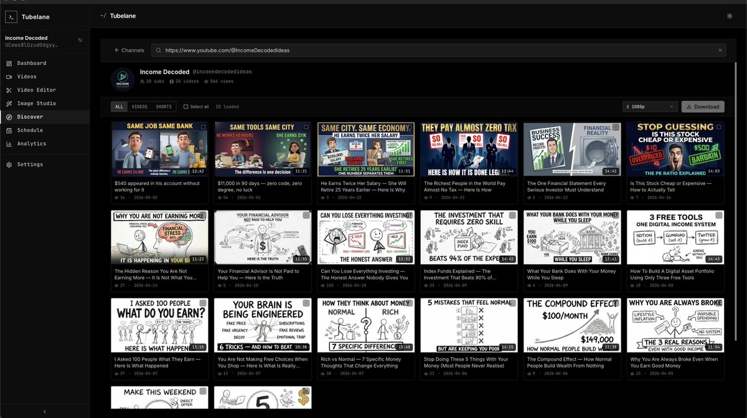The width and height of the screenshot is (747, 418).
Task: Click title '$540 appeared in his account without working for it'
Action: click(157, 186)
